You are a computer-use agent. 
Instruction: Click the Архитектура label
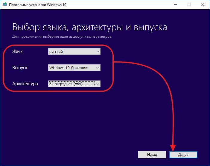point(25,84)
